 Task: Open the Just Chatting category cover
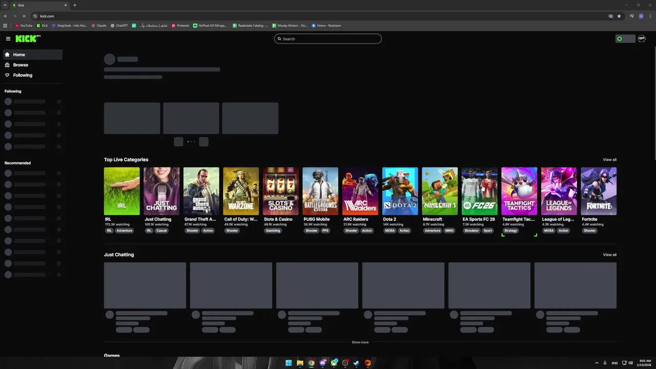[161, 191]
